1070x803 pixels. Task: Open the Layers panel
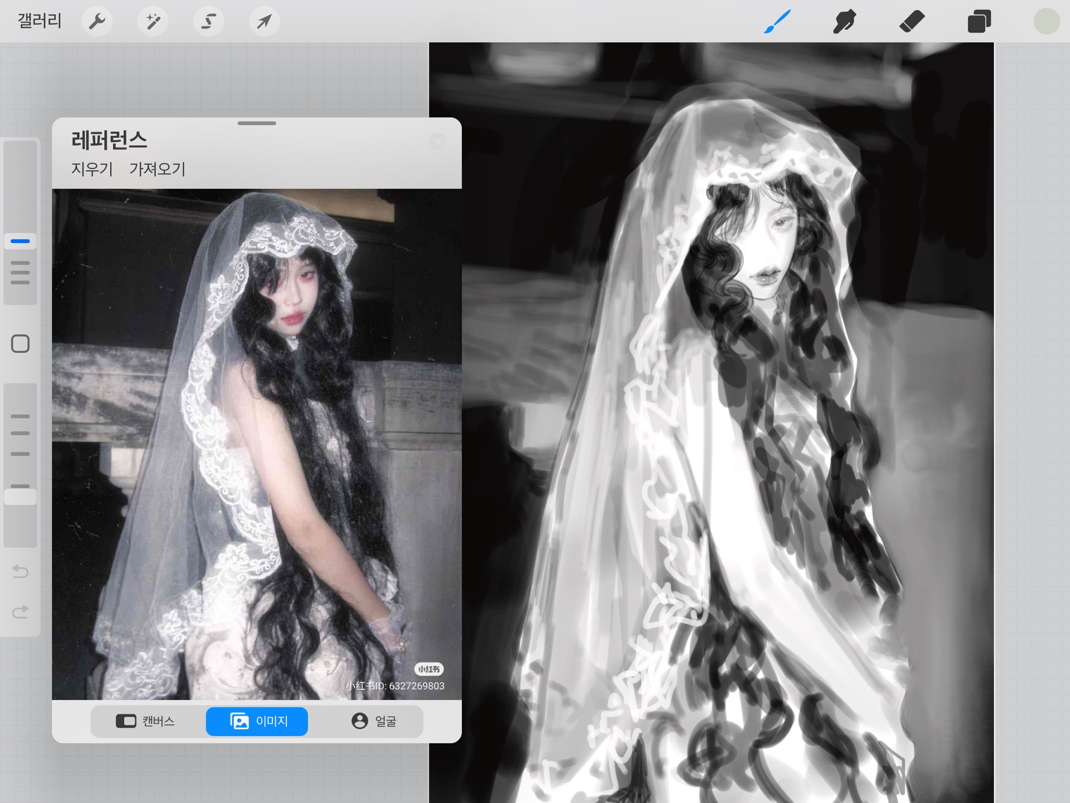(979, 21)
